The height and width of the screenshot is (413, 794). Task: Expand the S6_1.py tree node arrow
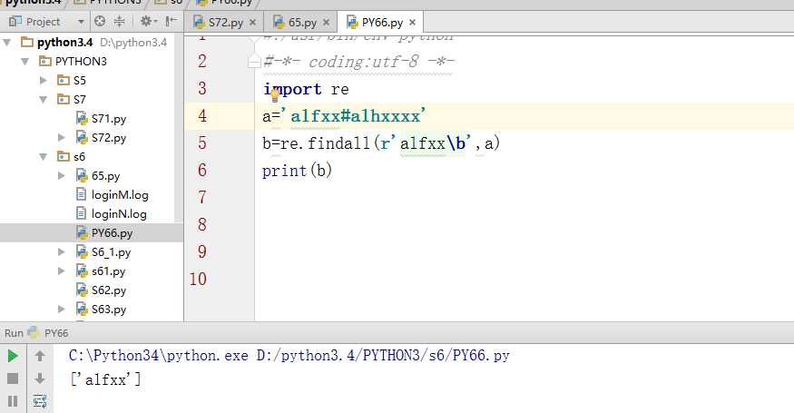[x=62, y=251]
